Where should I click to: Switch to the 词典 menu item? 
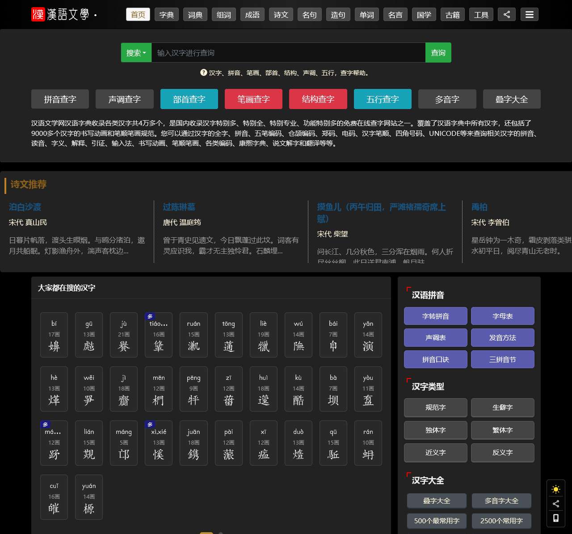(x=195, y=14)
